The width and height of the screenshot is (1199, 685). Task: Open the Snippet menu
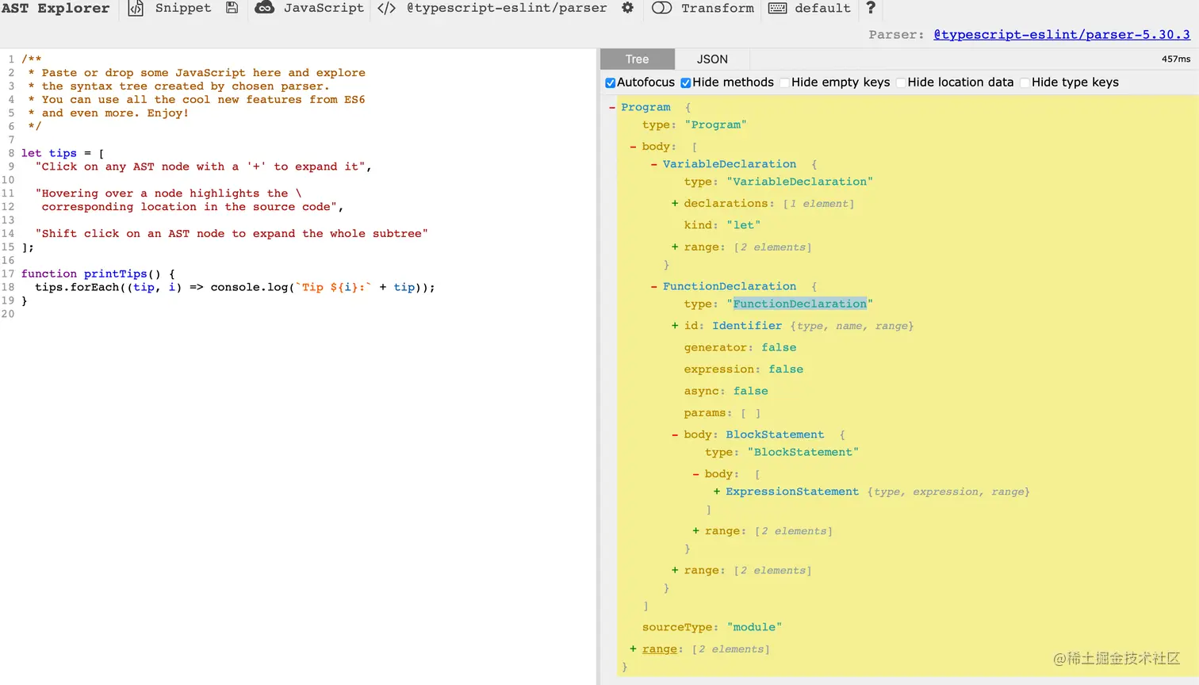coord(183,8)
